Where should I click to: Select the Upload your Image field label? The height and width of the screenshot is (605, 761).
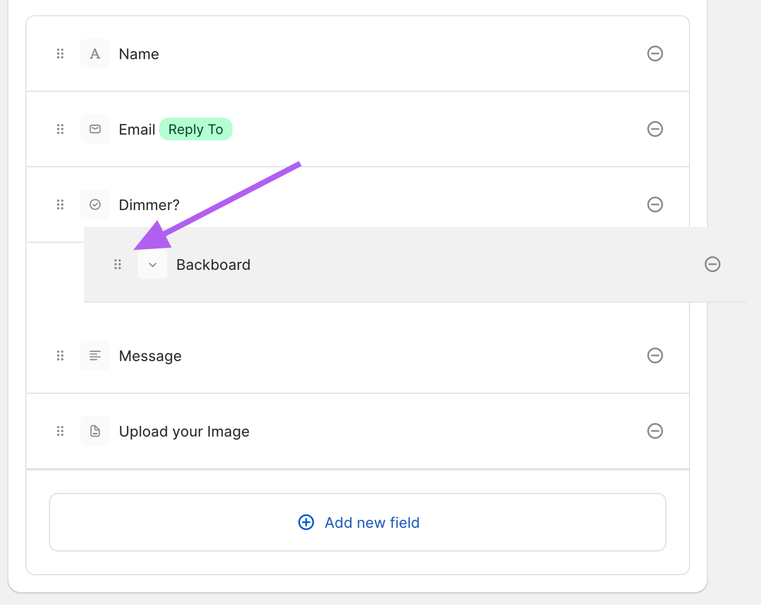click(x=184, y=431)
